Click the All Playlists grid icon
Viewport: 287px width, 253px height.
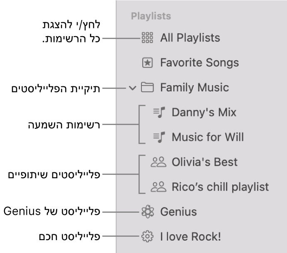[147, 38]
